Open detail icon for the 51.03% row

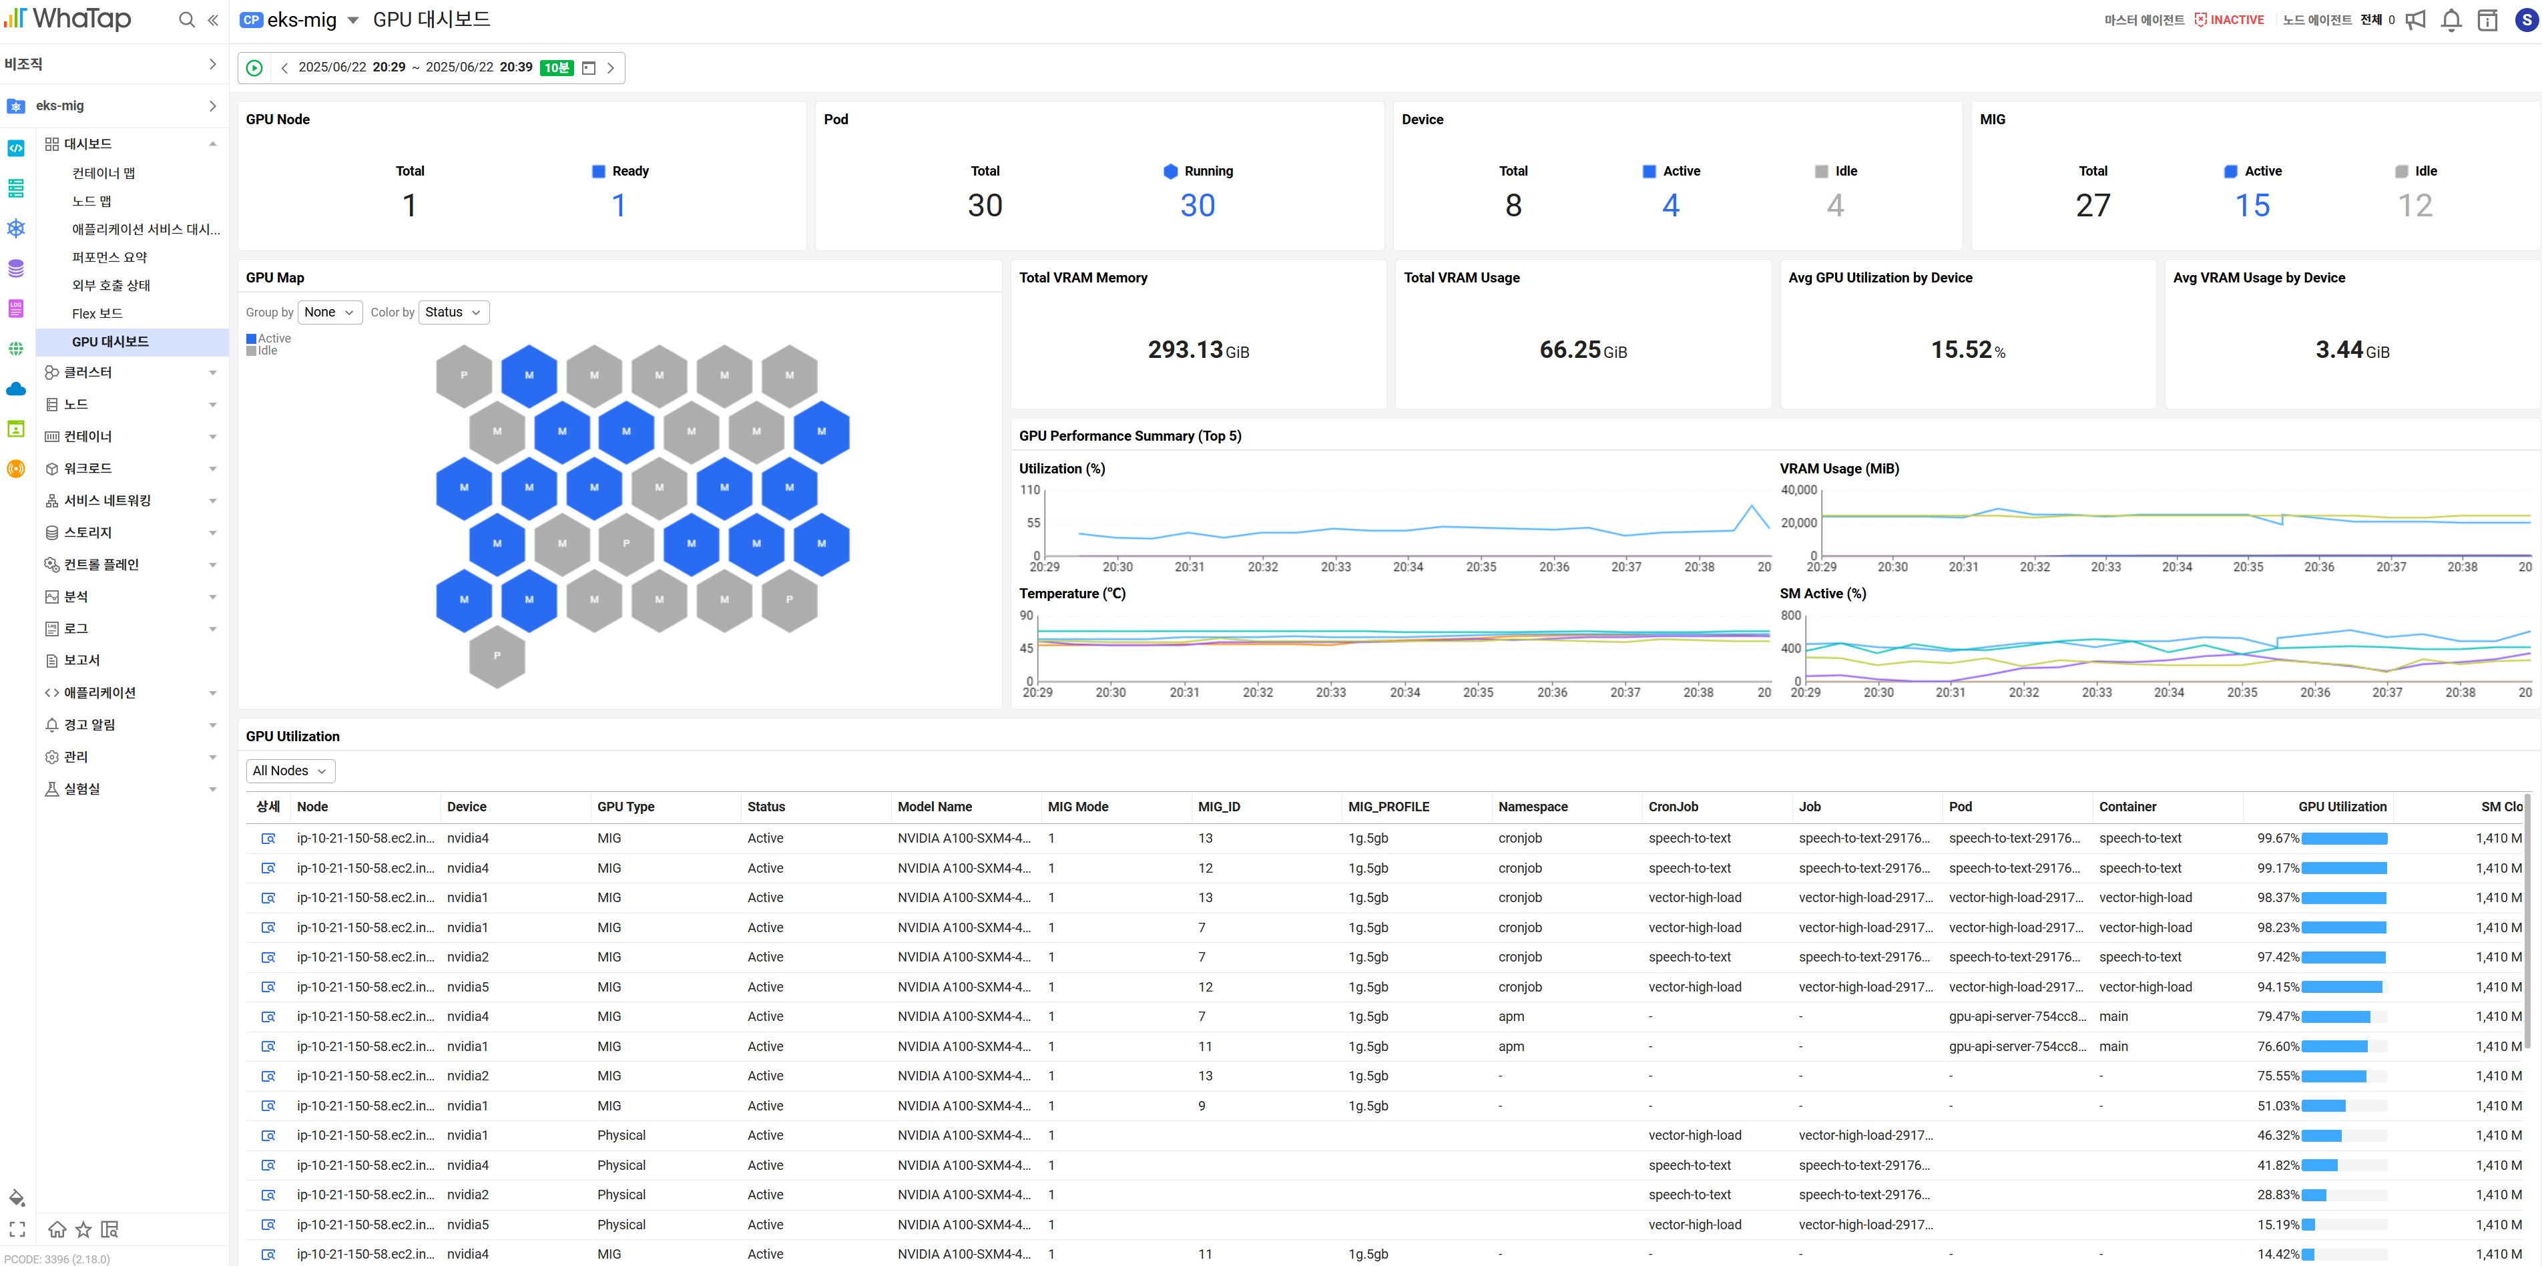pos(268,1106)
